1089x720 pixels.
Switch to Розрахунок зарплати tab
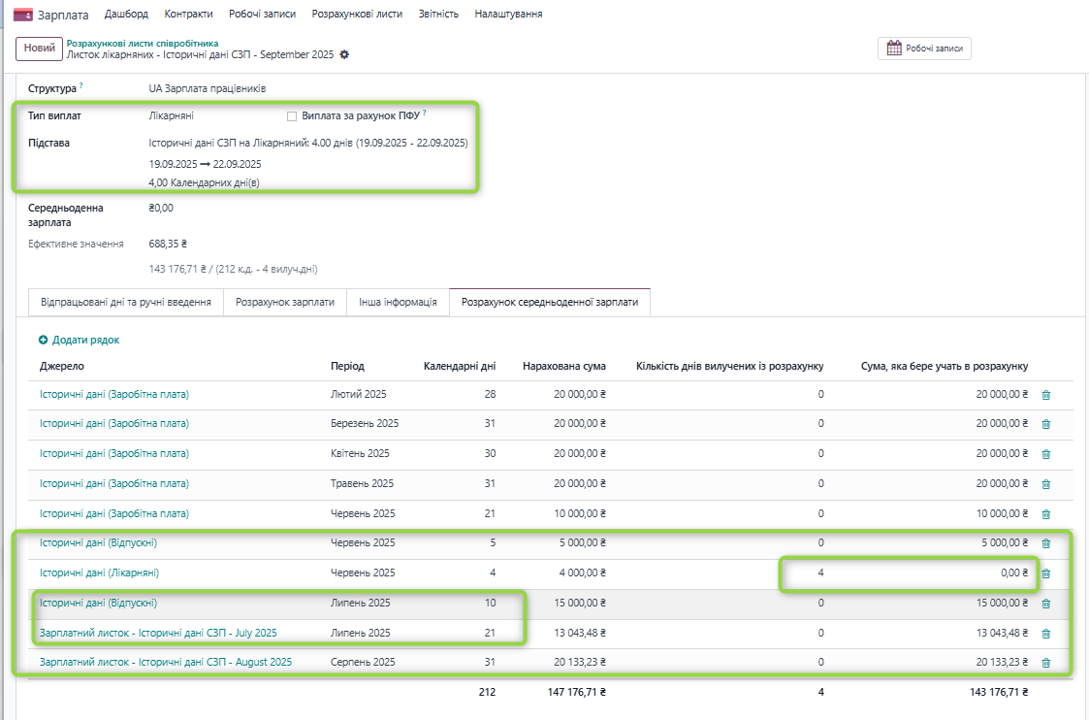pos(285,303)
